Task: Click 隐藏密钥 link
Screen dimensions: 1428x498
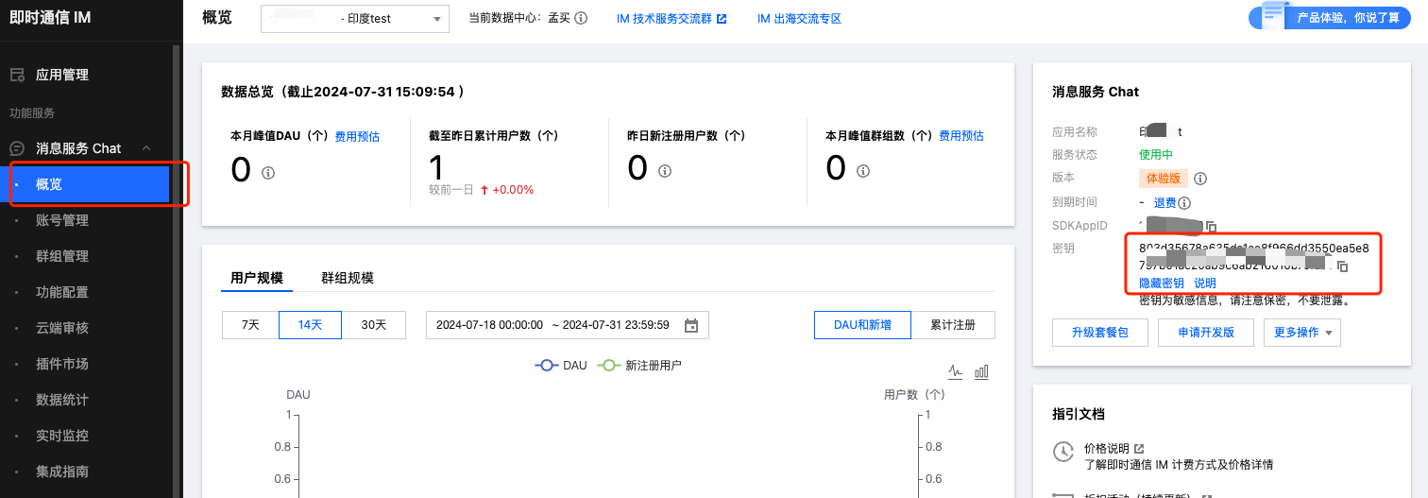Action: point(1162,283)
